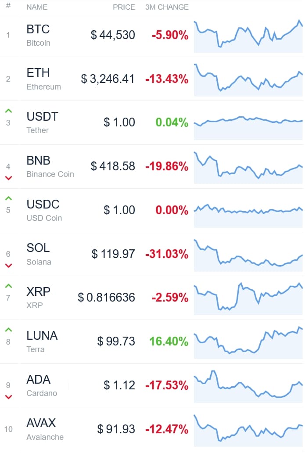305x453 pixels.
Task: Click the Solana -31.03% change value
Action: coord(167,254)
